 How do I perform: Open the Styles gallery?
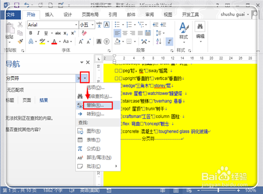pyautogui.click(x=184, y=33)
